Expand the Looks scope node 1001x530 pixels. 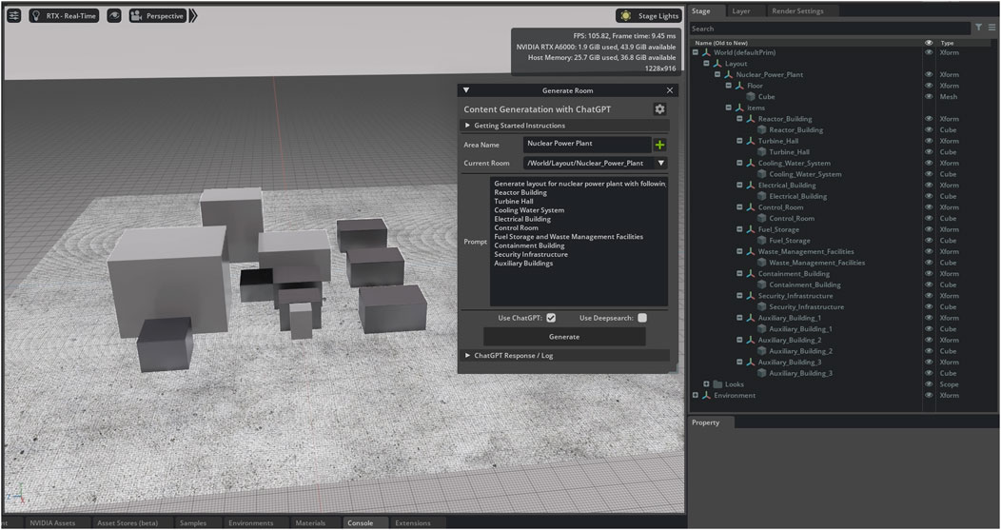pyautogui.click(x=706, y=384)
